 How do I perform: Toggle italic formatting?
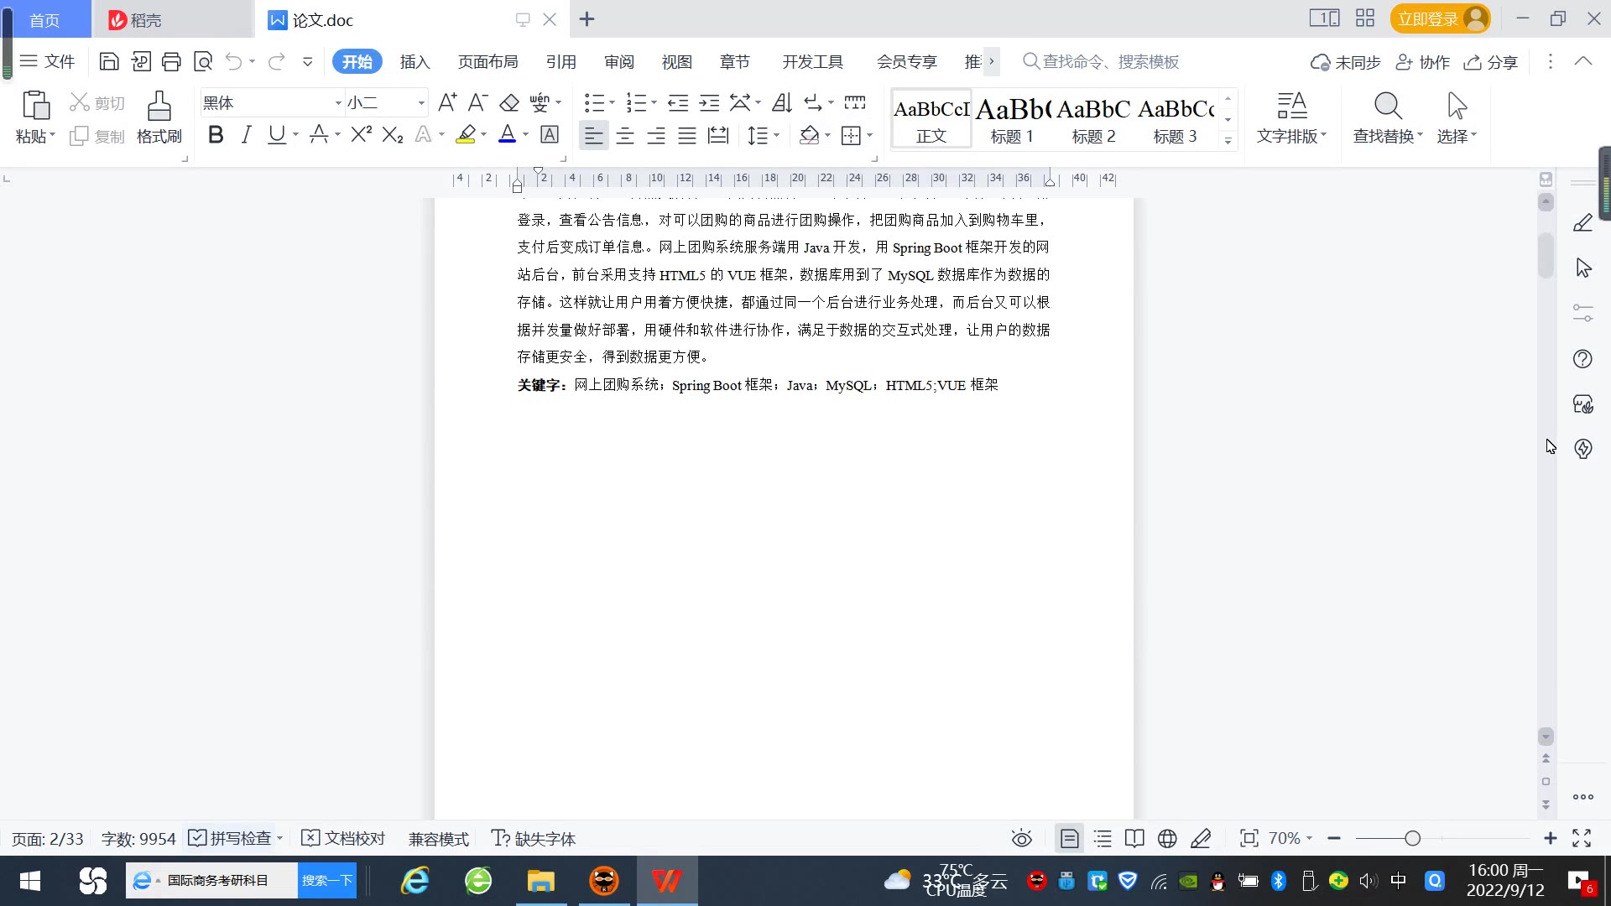coord(246,135)
